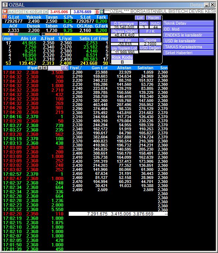Screen dimensions: 218x253
Task: Open TAKAS Karşılaştırma
Action: (188, 47)
